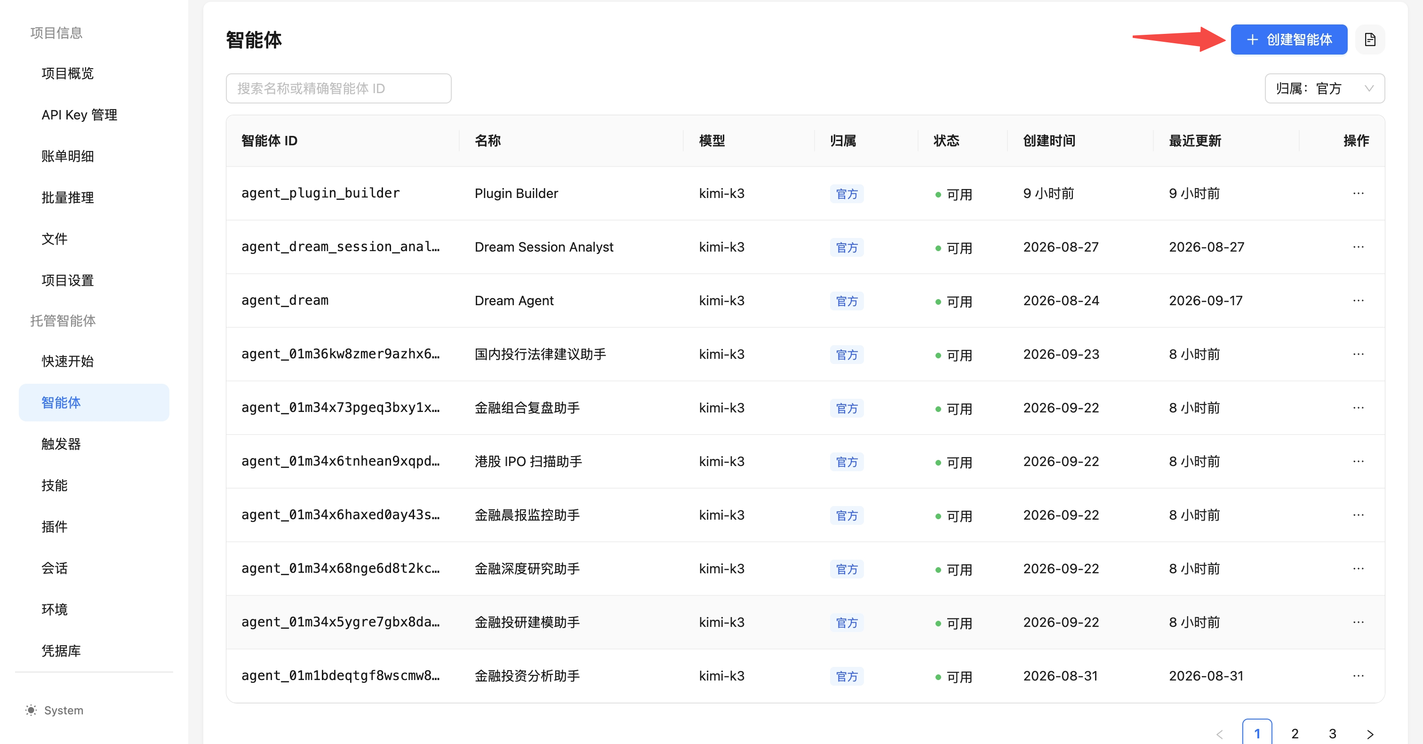Open 触发器 in the sidebar
This screenshot has height=744, width=1423.
pyautogui.click(x=61, y=444)
